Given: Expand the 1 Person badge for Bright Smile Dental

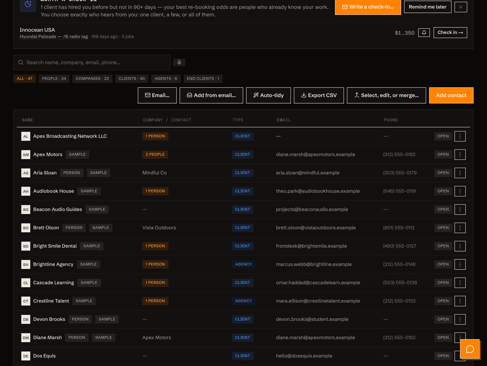Looking at the screenshot, I should pyautogui.click(x=155, y=246).
